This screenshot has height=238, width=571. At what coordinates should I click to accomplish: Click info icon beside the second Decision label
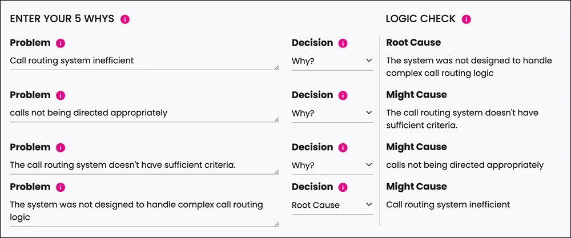coord(343,95)
